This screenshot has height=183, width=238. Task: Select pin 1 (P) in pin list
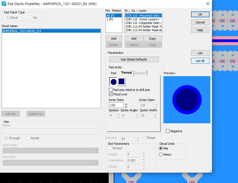point(110,20)
